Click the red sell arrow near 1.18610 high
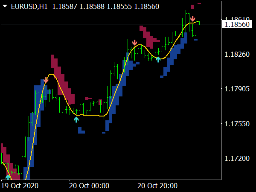The height and width of the screenshot is (192, 256). 193,19
